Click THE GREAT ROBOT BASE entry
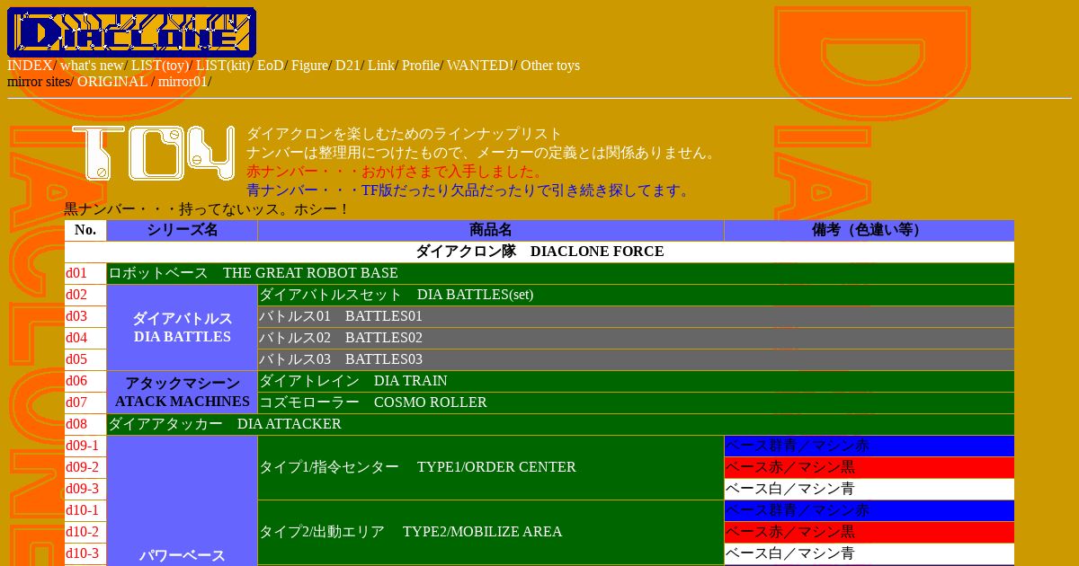 (560, 273)
